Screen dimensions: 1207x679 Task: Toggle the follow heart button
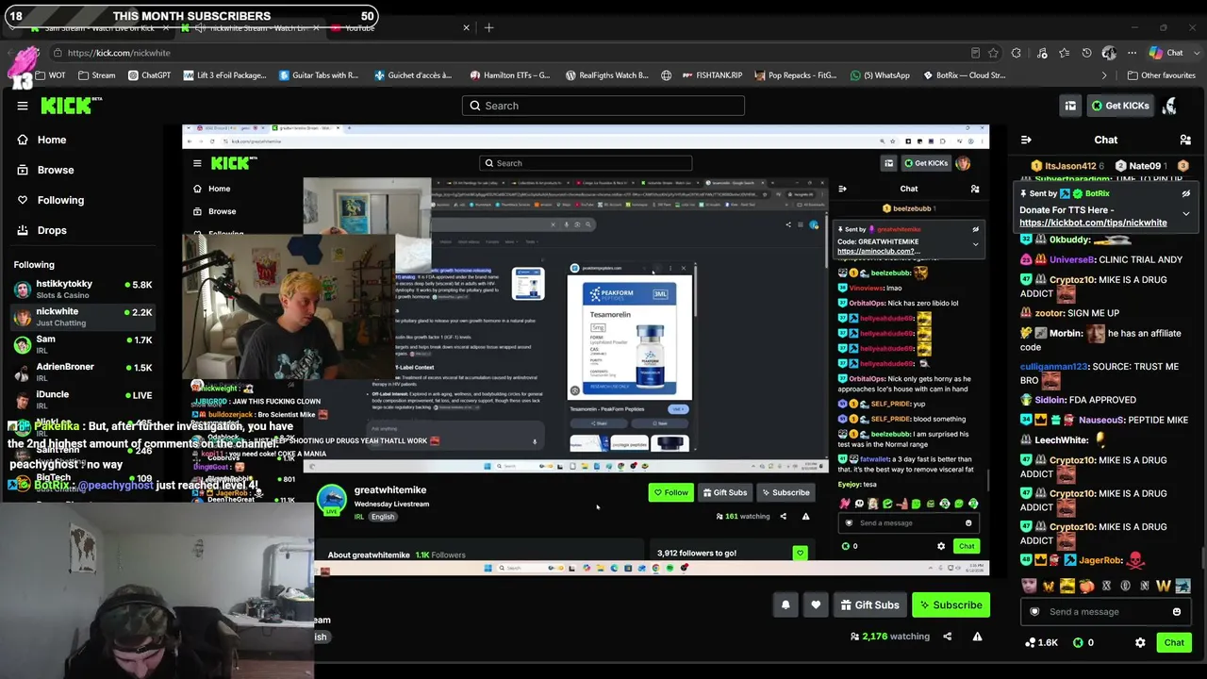[816, 604]
